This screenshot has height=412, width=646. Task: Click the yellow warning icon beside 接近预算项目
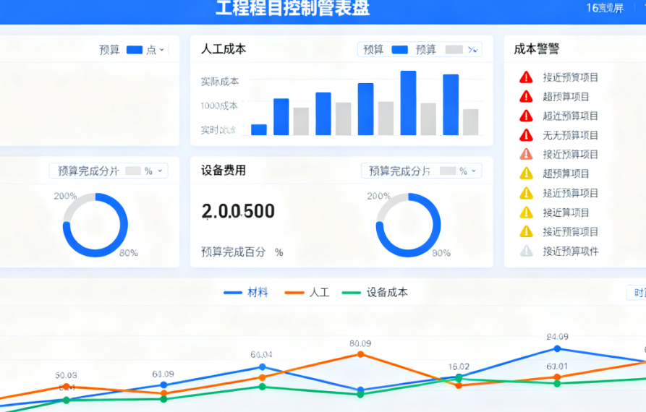(x=526, y=231)
